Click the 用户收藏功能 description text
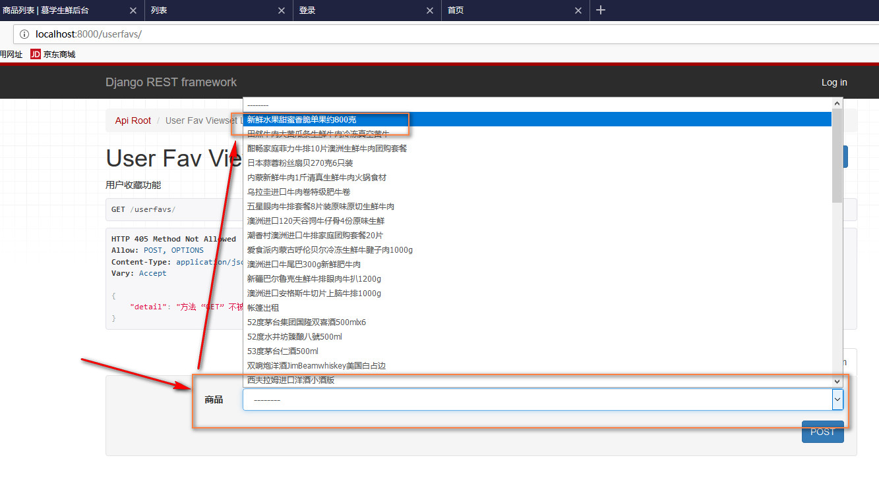 click(133, 185)
